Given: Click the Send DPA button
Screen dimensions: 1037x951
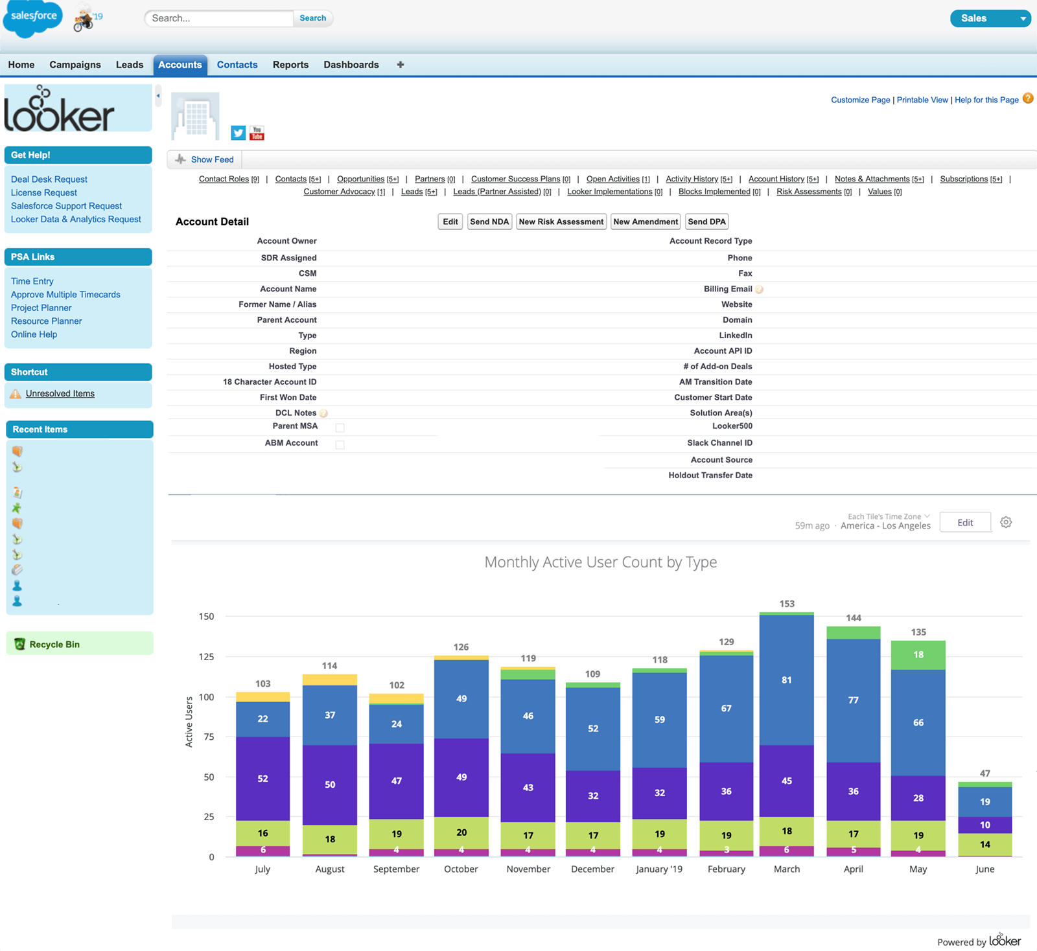Looking at the screenshot, I should tap(706, 222).
